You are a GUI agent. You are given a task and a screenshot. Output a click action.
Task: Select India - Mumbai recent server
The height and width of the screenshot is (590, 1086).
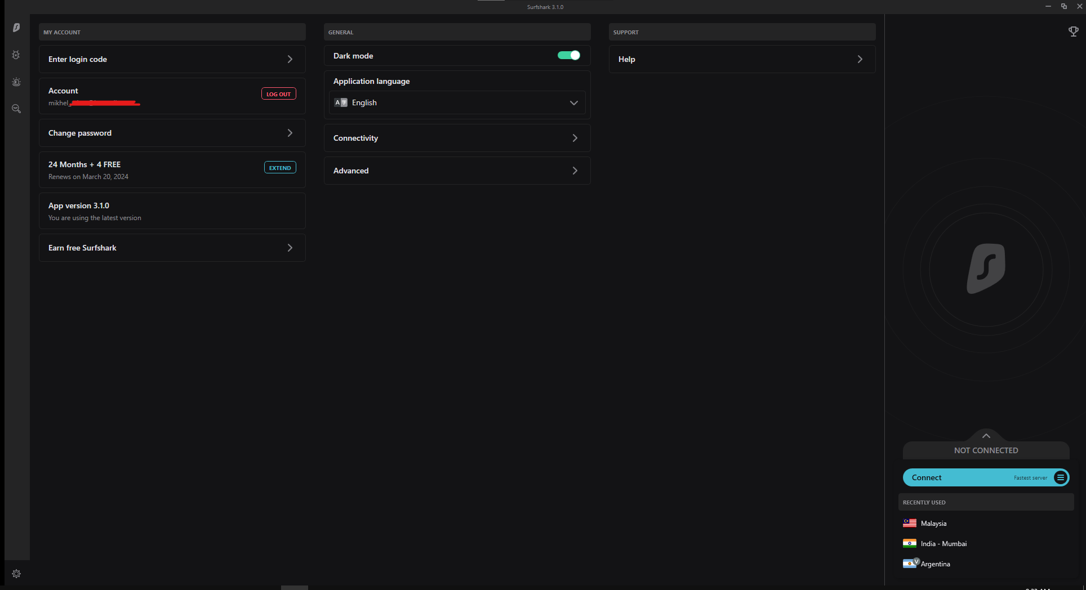[943, 543]
